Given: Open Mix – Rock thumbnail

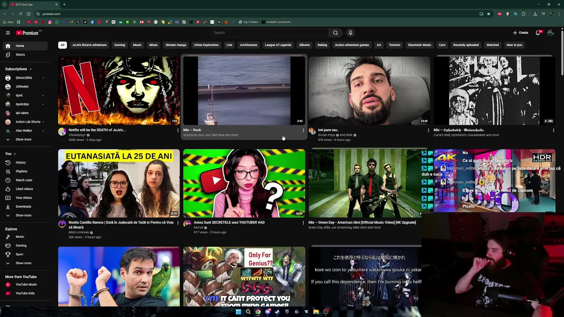Looking at the screenshot, I should click(x=244, y=91).
